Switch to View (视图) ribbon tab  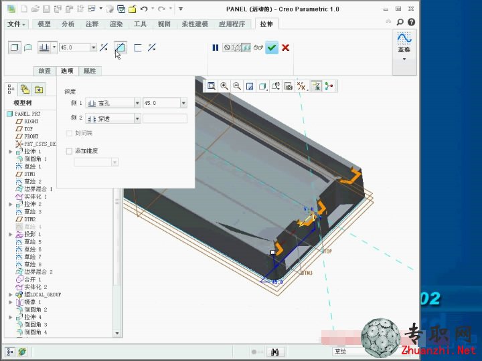point(164,24)
